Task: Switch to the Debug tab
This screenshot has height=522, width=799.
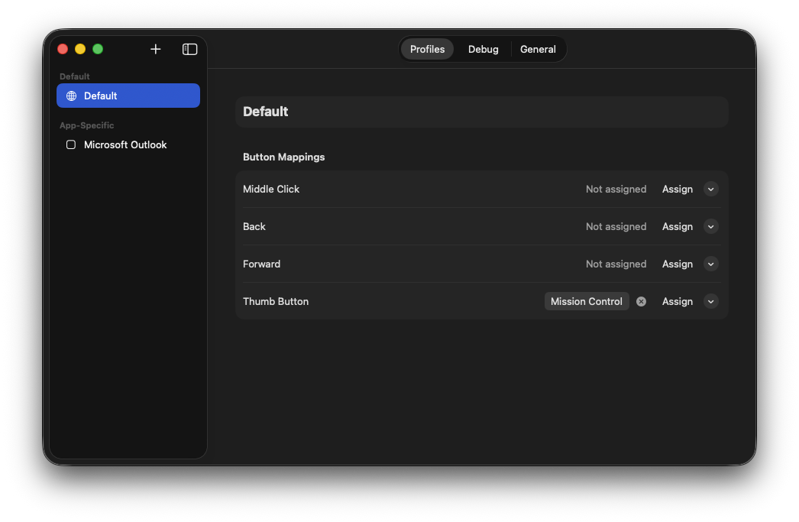Action: coord(483,49)
